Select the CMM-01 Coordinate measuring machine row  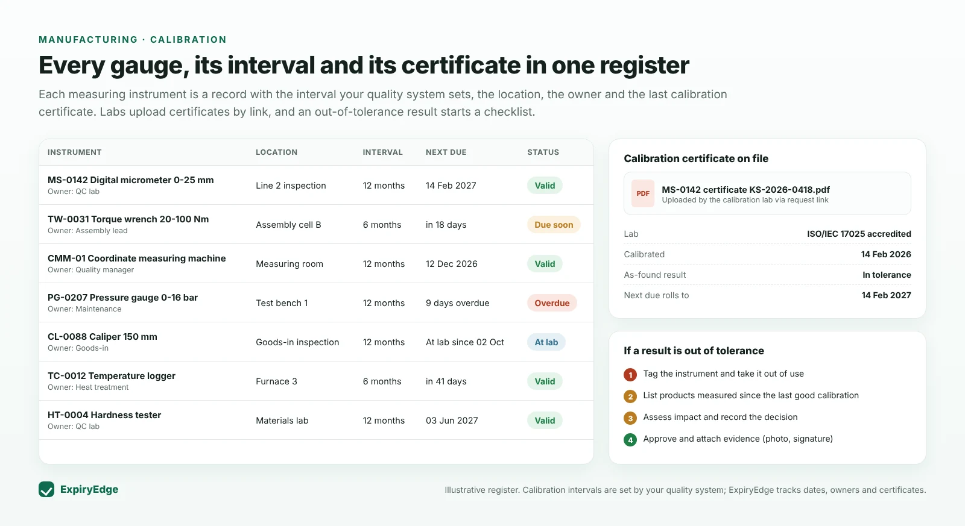coord(316,264)
